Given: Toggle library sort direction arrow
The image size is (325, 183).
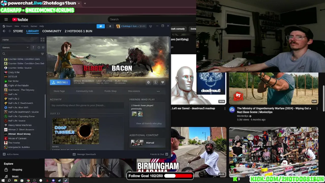Looking at the screenshot, I should point(33,47).
